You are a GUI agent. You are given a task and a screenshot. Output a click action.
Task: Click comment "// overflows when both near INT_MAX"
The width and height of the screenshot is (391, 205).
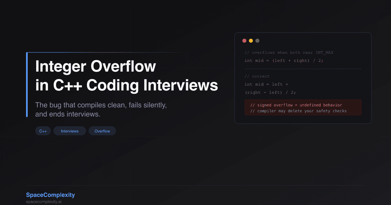pyautogui.click(x=289, y=53)
